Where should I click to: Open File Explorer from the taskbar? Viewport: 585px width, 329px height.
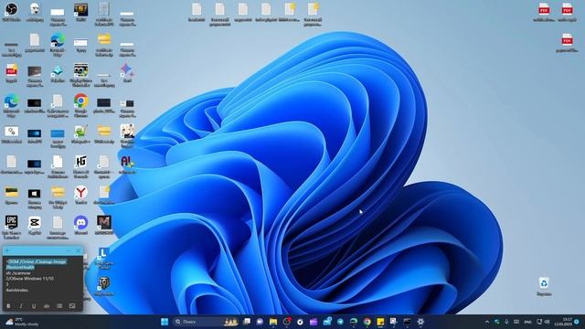click(273, 322)
